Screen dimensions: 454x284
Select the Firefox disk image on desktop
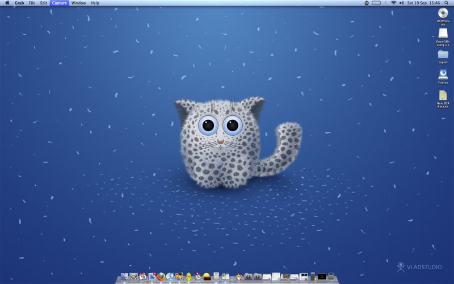[x=443, y=74]
